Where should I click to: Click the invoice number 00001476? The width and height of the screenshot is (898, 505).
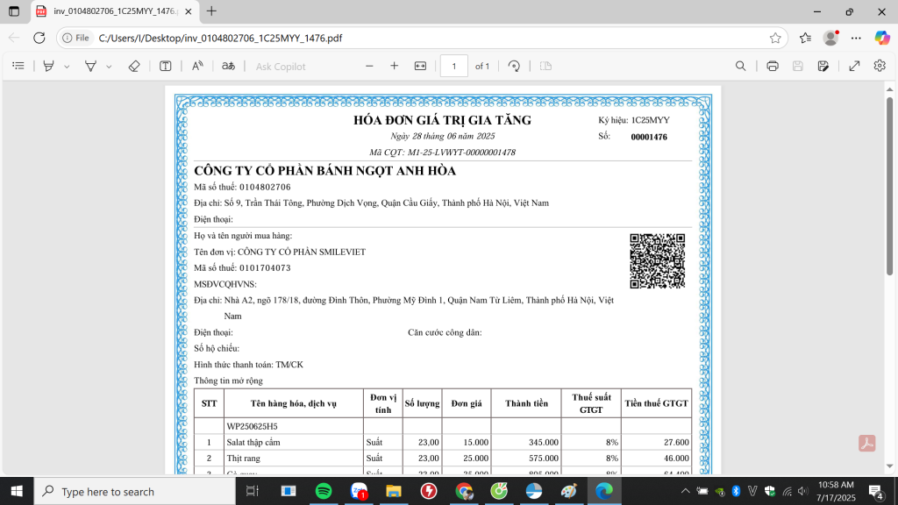[649, 137]
